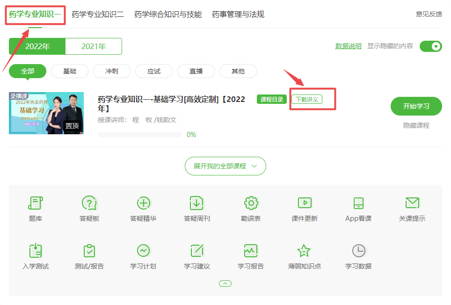Open the 关课提示 envelope icon
This screenshot has height=305, width=451.
click(x=412, y=203)
